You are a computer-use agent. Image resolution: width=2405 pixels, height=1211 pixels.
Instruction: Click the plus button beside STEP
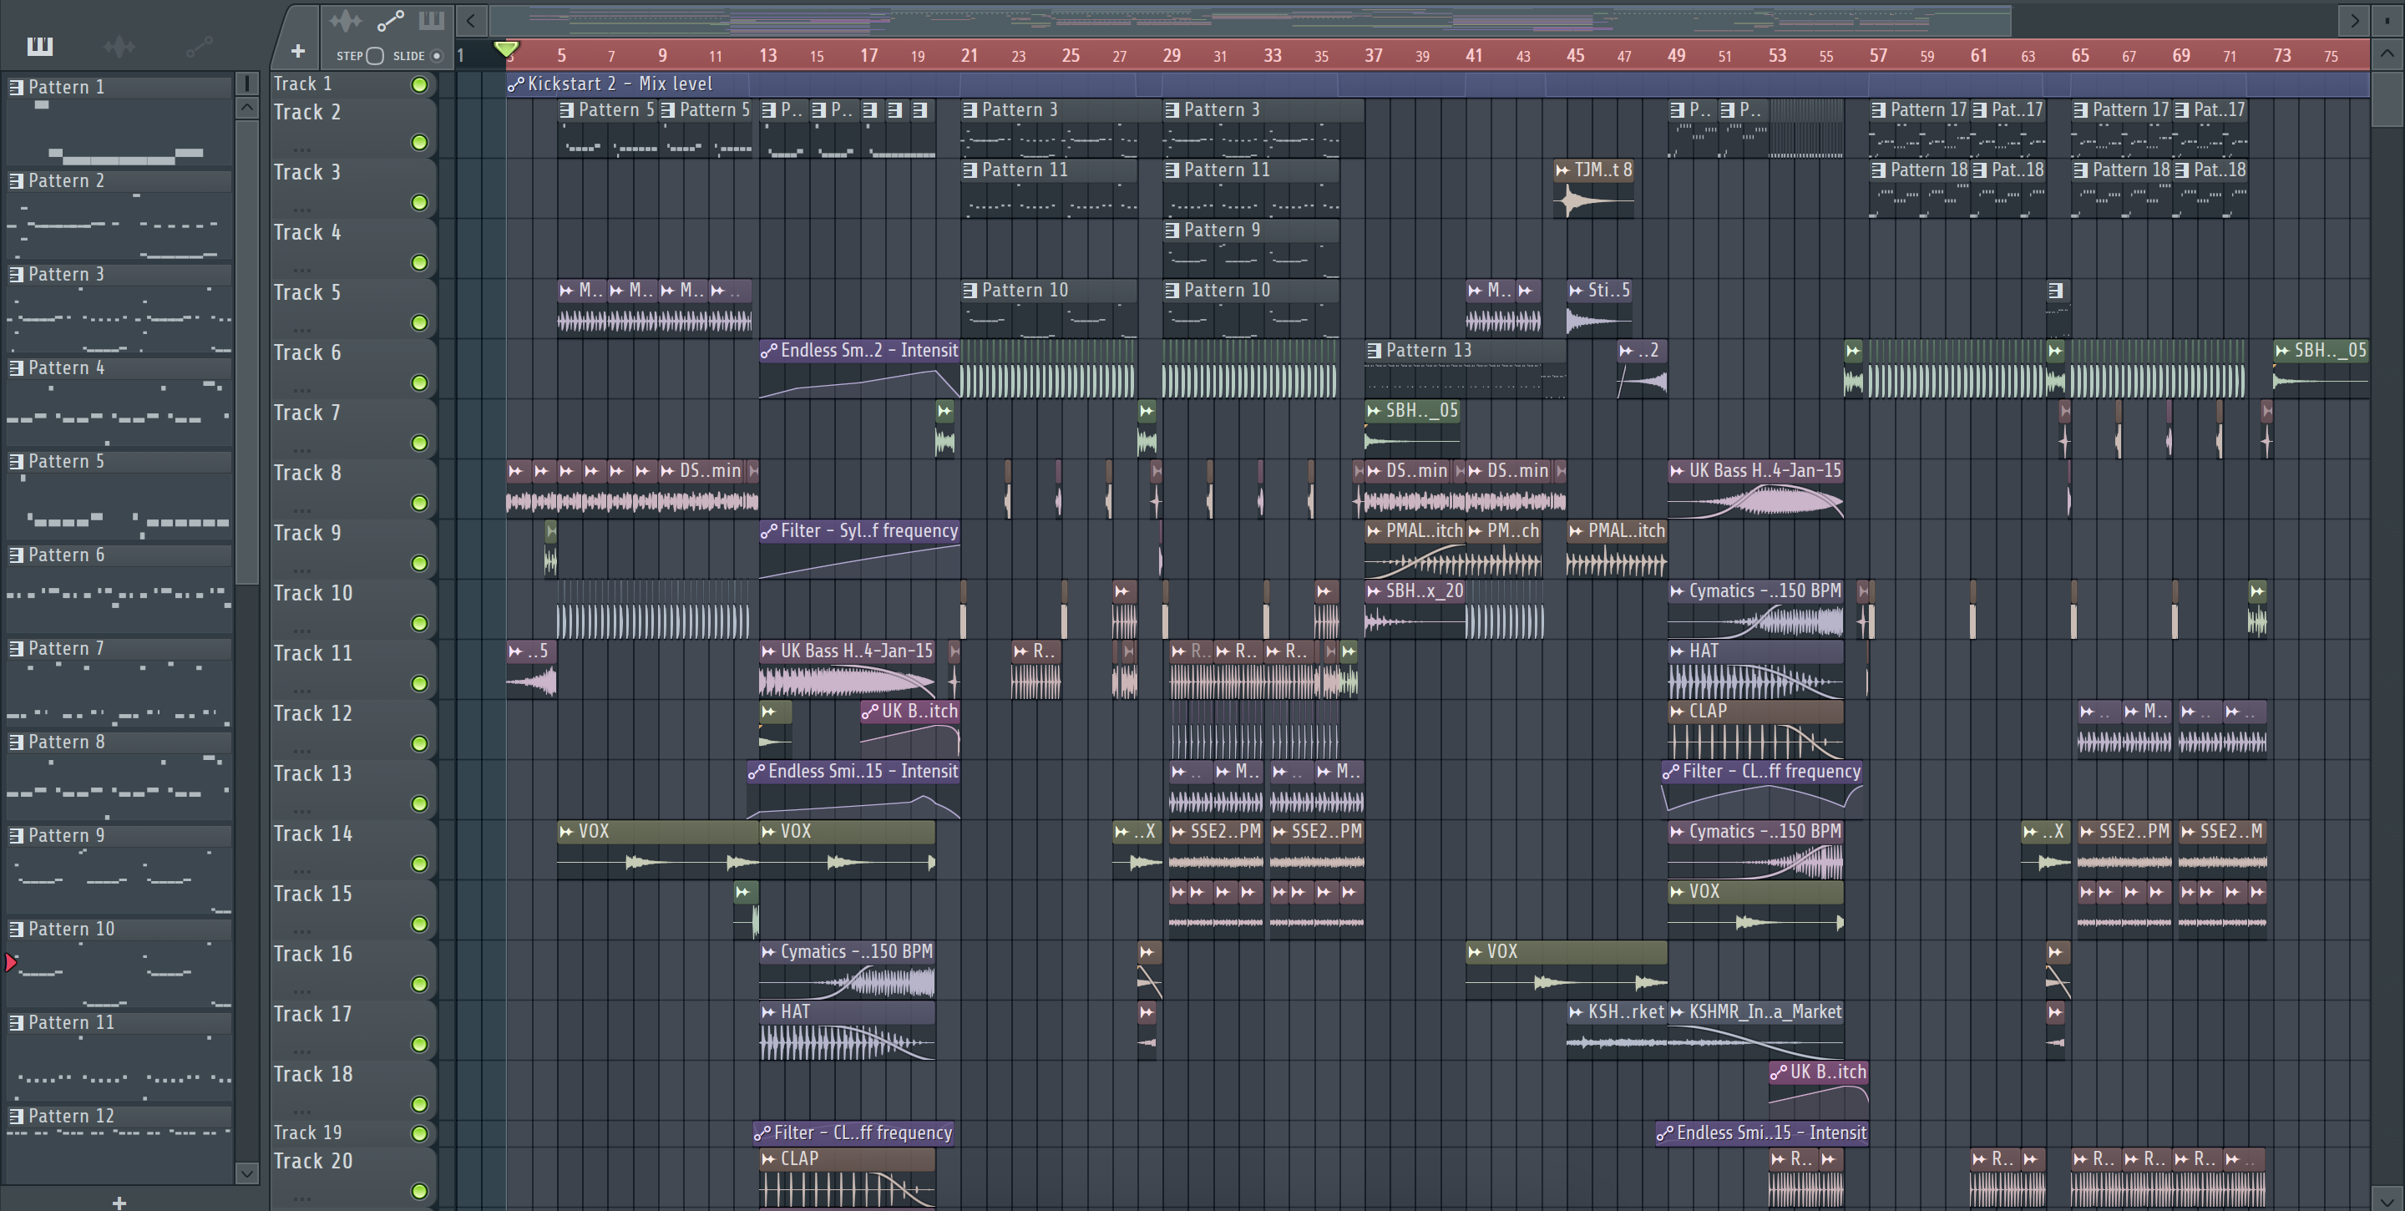click(x=298, y=51)
